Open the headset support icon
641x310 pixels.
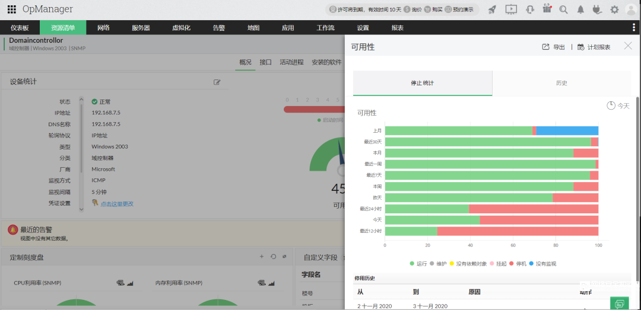[530, 9]
